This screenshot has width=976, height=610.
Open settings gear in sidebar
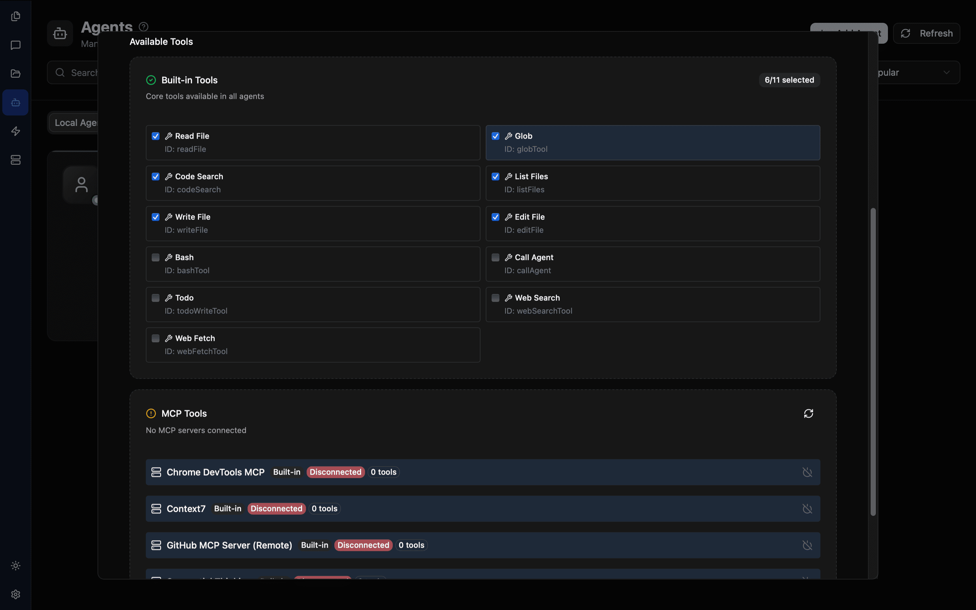[16, 594]
